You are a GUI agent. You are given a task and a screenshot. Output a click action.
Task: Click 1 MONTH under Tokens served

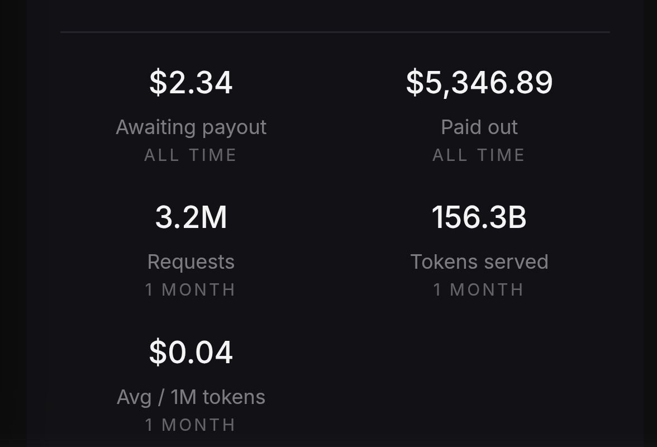point(479,290)
